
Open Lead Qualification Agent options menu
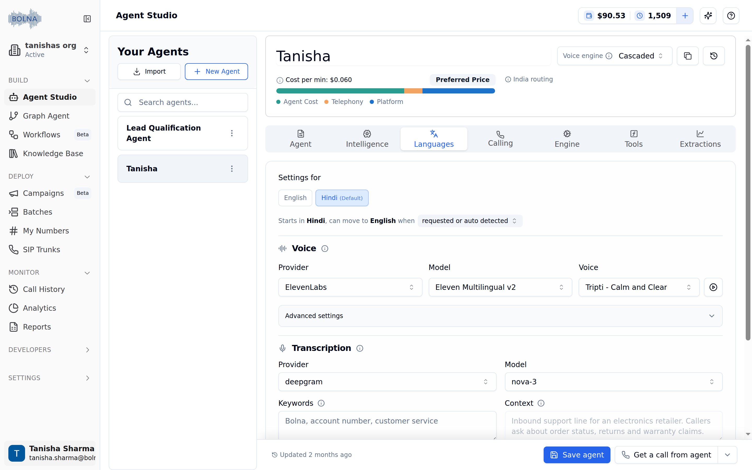[232, 133]
